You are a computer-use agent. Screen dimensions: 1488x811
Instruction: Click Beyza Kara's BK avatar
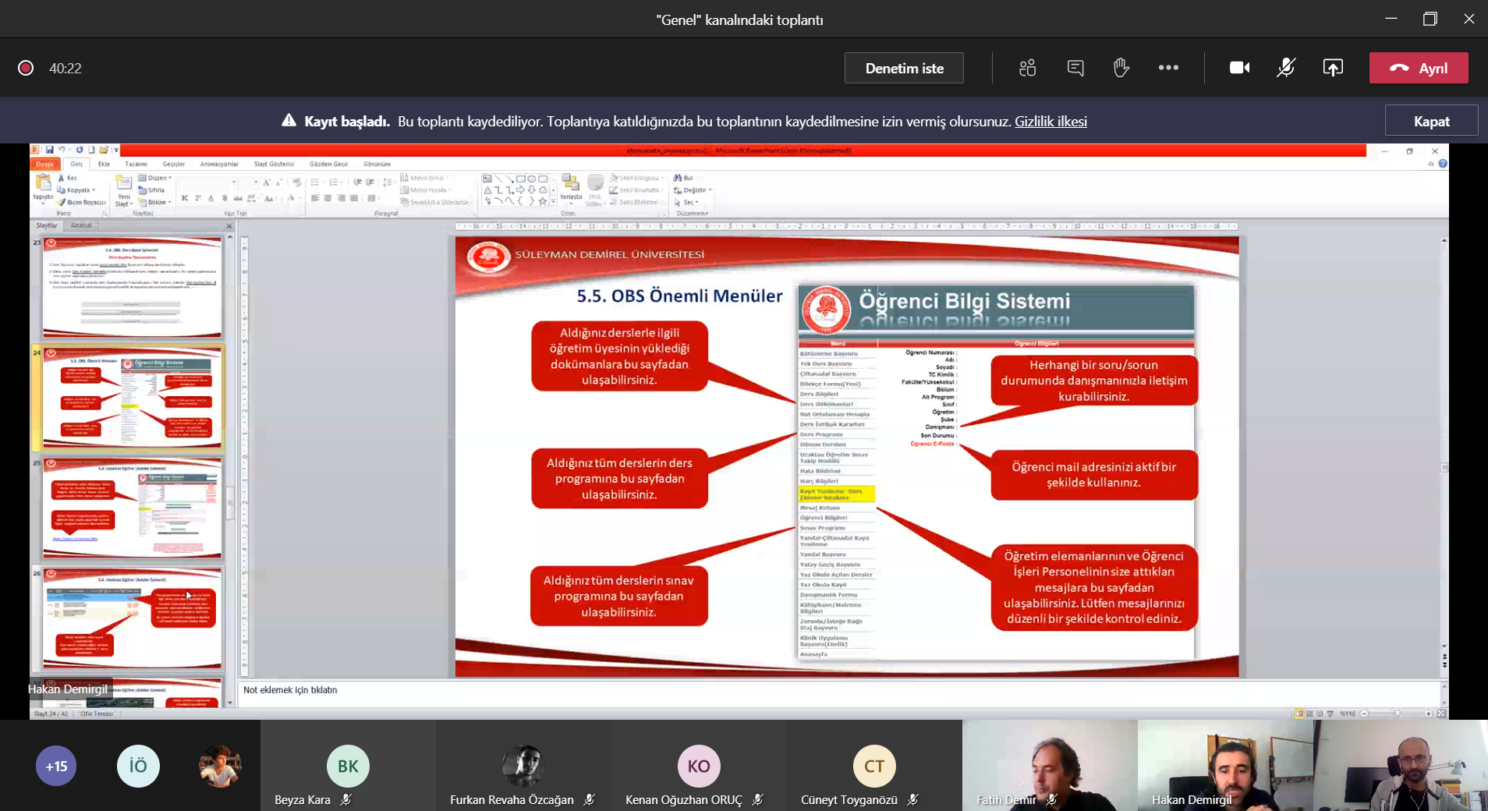coord(348,766)
